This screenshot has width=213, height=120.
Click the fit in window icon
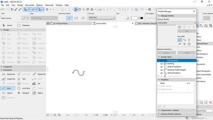pyautogui.click(x=59, y=115)
